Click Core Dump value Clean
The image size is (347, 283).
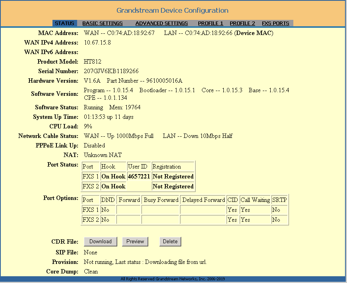[x=91, y=271]
